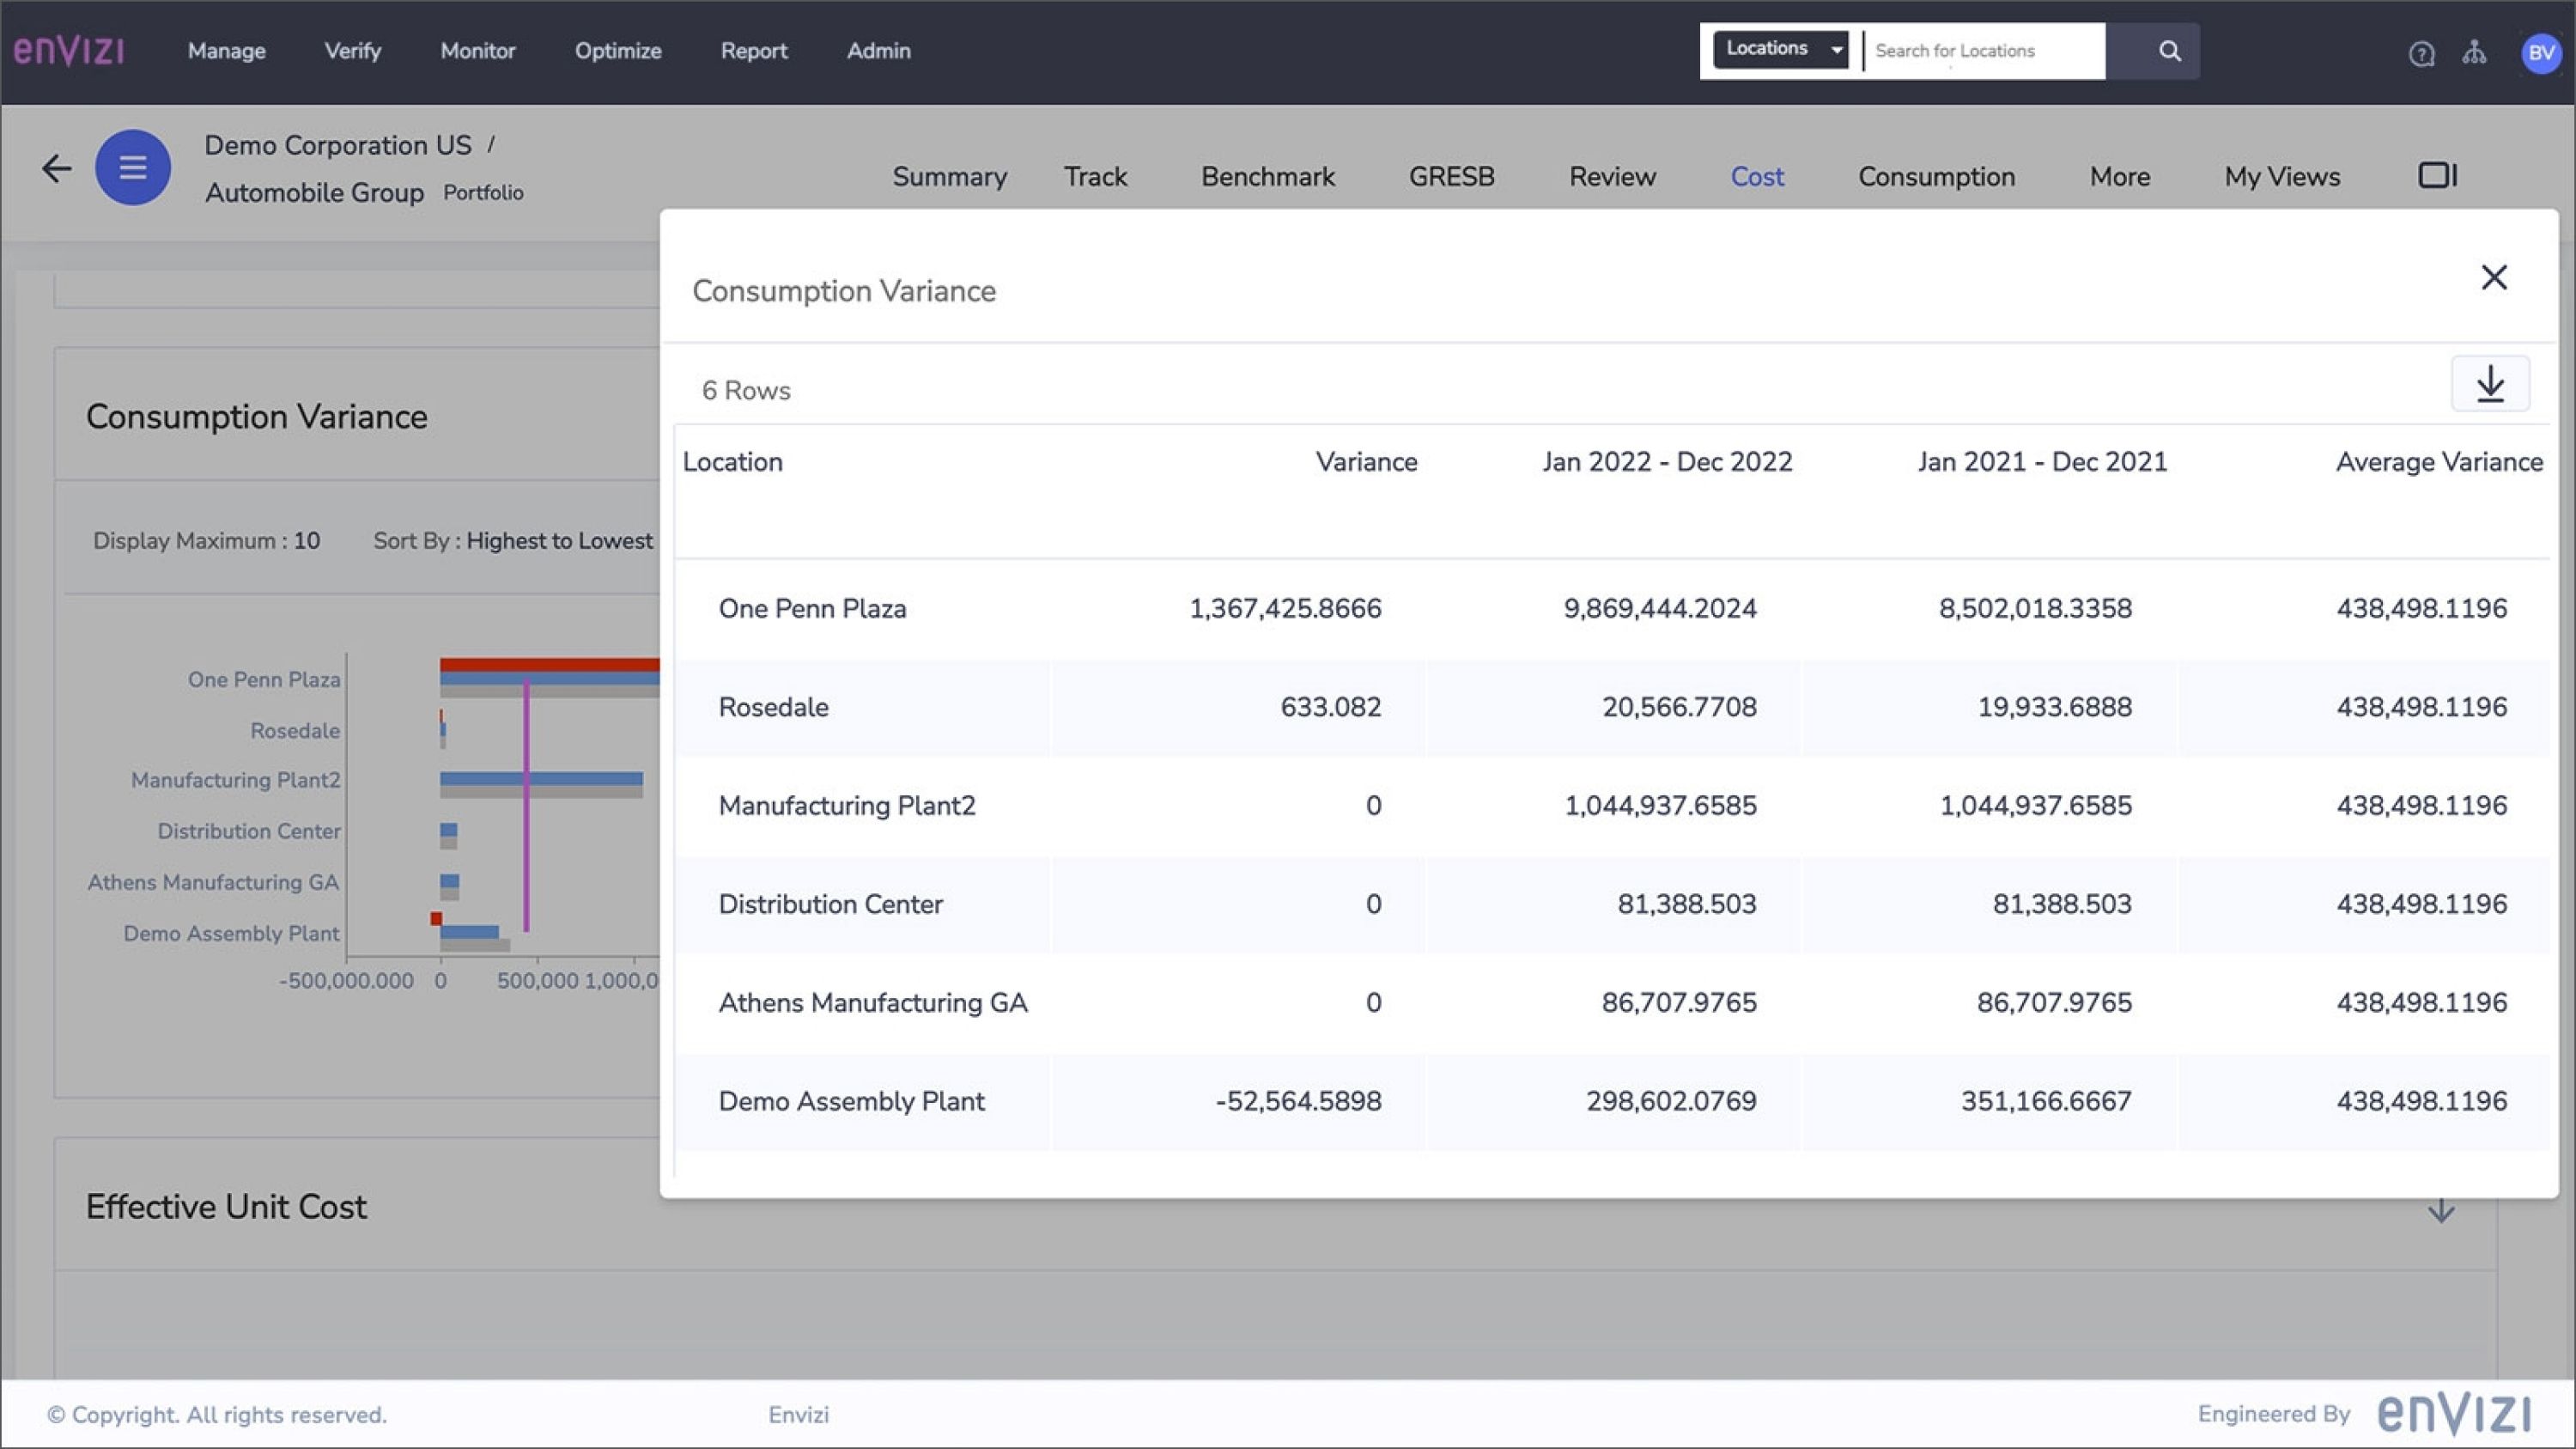Viewport: 2576px width, 1449px height.
Task: Open the Locations search type dropdown
Action: point(1781,49)
